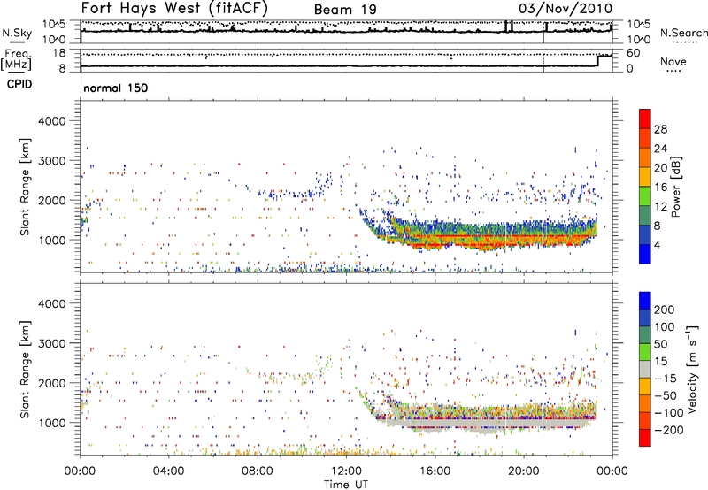This screenshot has width=708, height=490.
Task: Click the 'CPID' label
Action: (19, 84)
